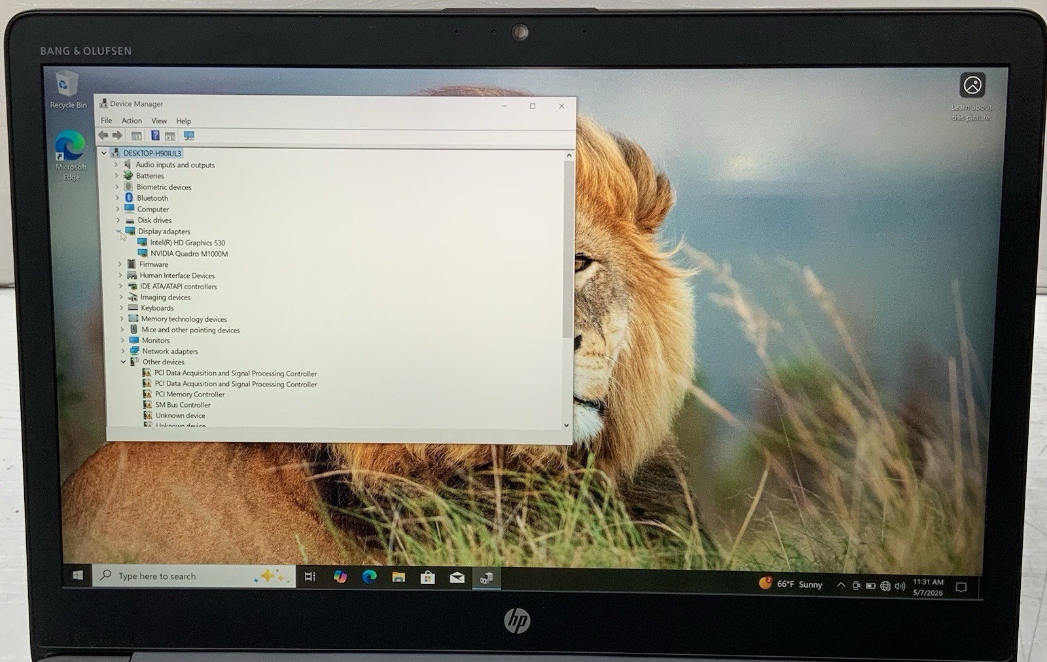Select SM Bus Controller device
1047x662 pixels.
tap(183, 405)
